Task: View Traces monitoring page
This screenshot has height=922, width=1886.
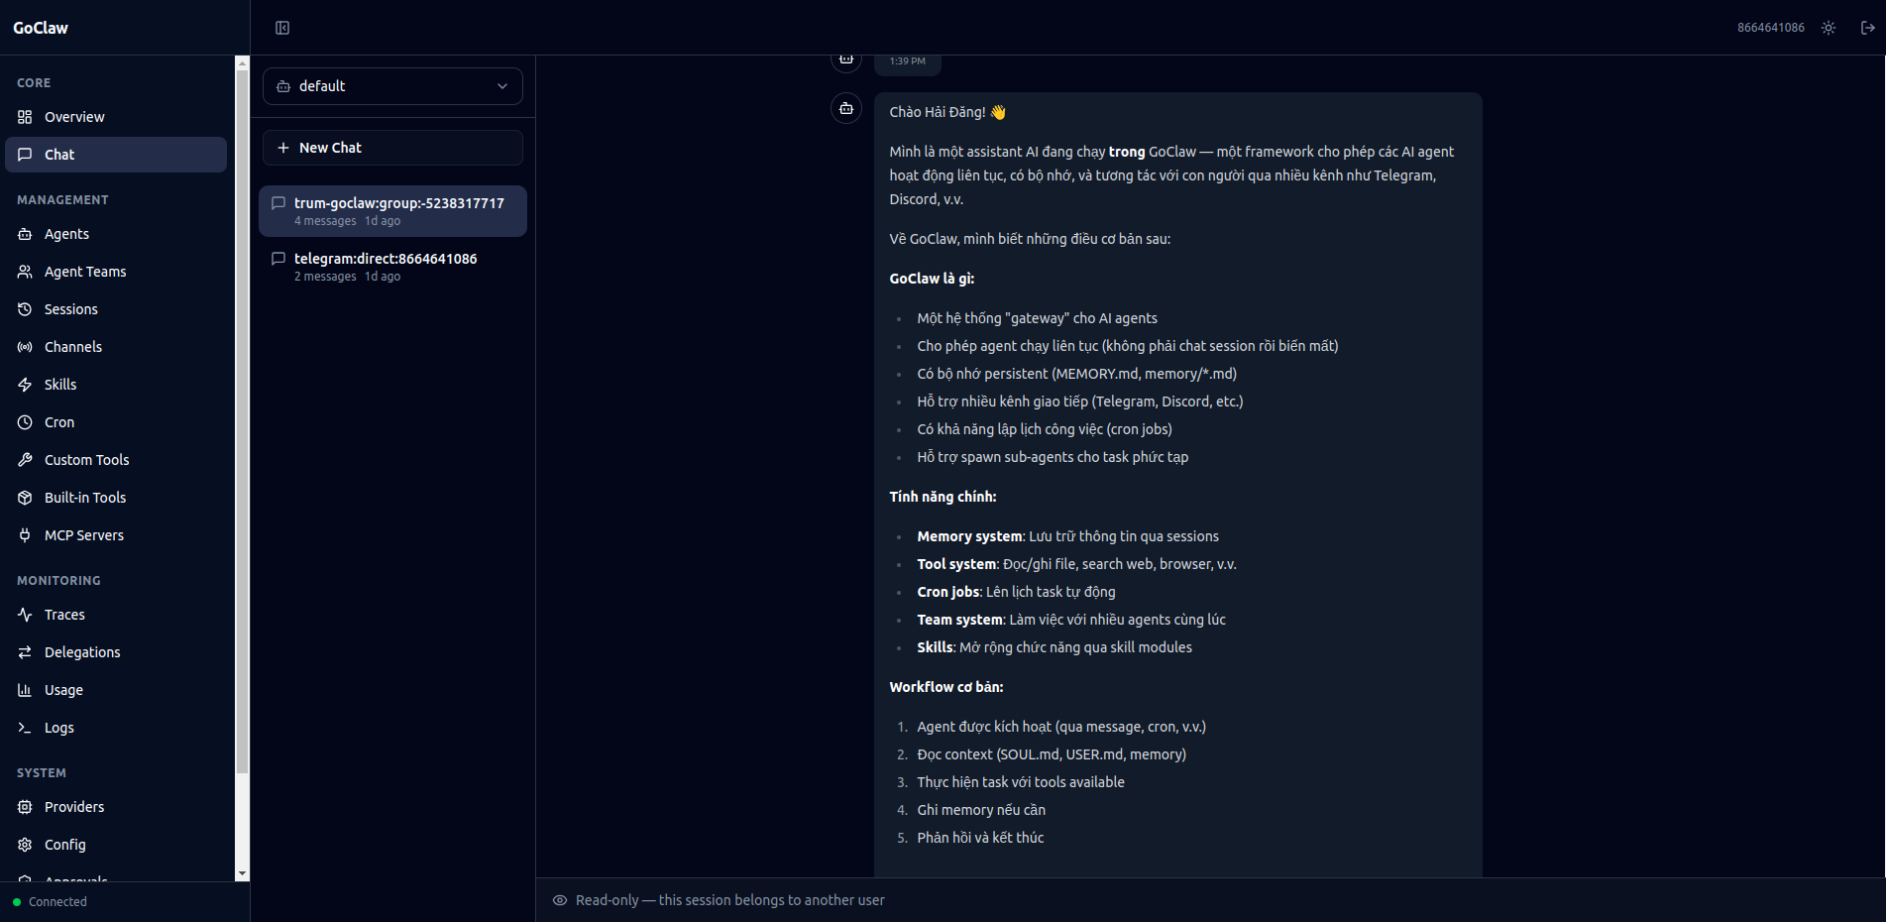Action: pyautogui.click(x=64, y=615)
